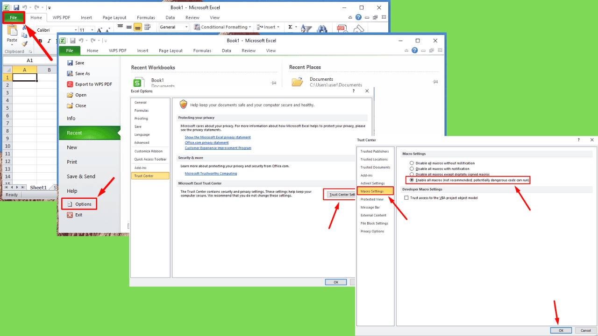This screenshot has width=598, height=336.
Task: Select Disable all macros with notification
Action: click(x=411, y=168)
